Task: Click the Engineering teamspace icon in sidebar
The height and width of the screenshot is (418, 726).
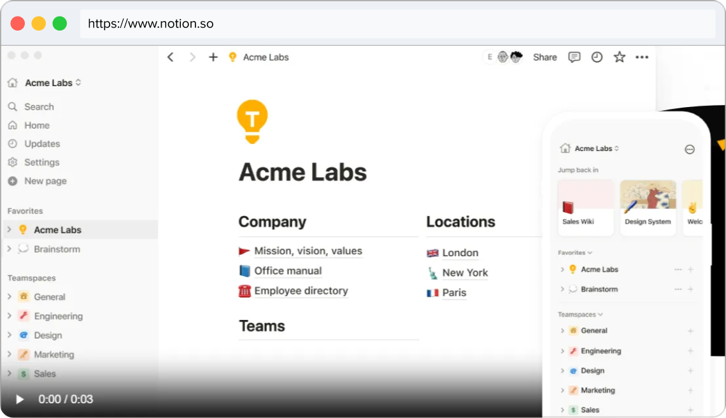Action: pos(24,315)
